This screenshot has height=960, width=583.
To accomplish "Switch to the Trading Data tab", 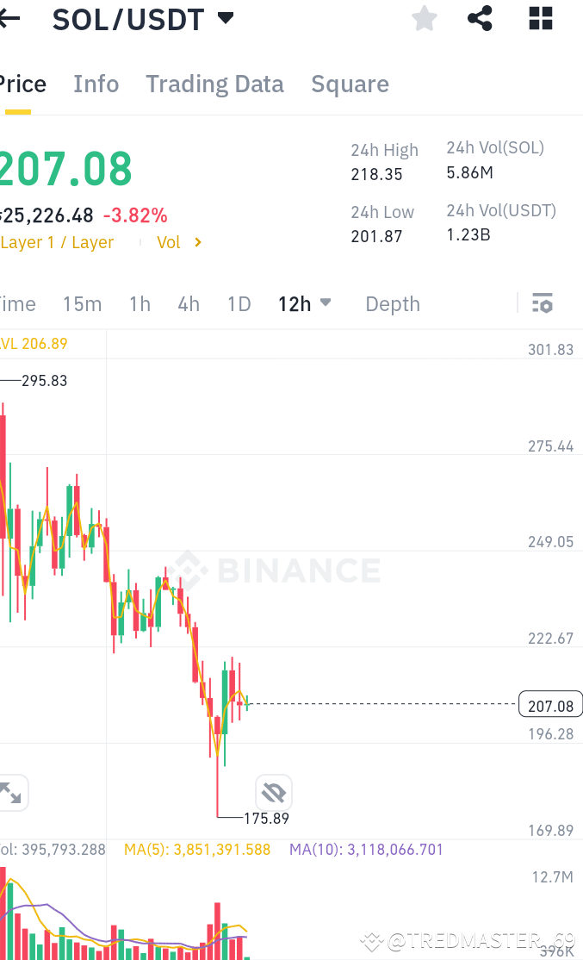I will (x=214, y=84).
